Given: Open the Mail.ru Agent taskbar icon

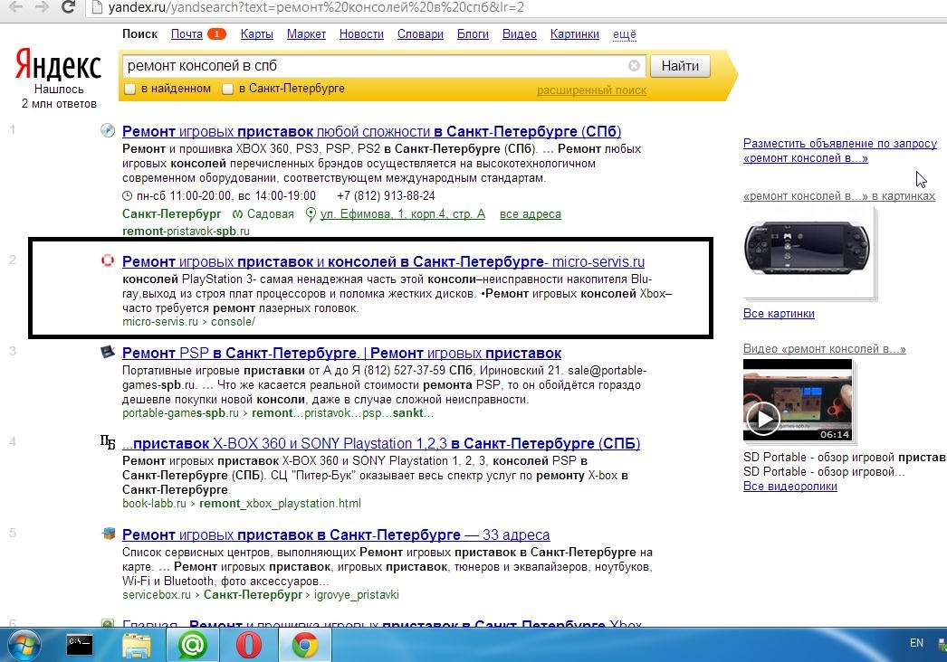Looking at the screenshot, I should (x=192, y=645).
